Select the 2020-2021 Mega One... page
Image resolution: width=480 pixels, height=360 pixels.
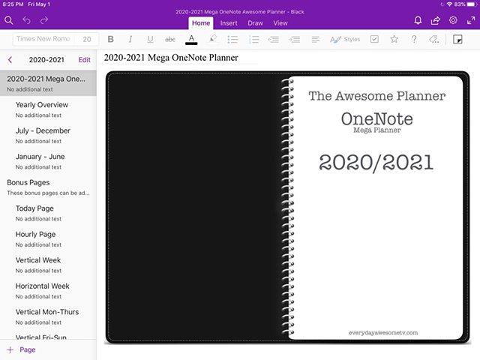coord(48,83)
